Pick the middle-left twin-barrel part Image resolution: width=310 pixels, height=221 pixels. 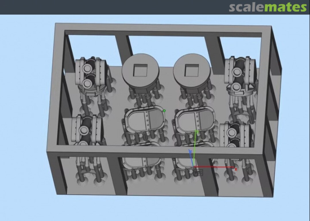pyautogui.click(x=86, y=130)
